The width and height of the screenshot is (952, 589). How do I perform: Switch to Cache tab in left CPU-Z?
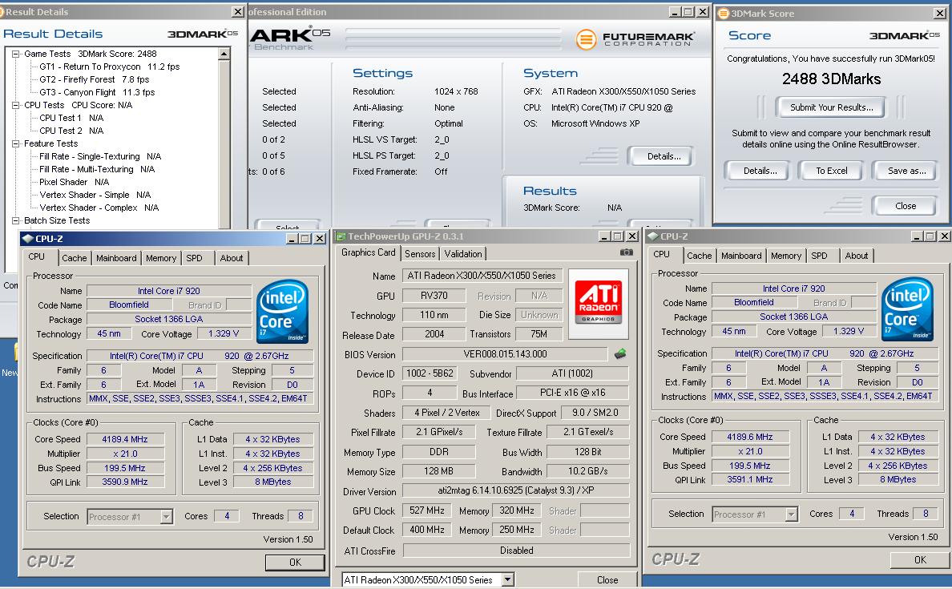[x=74, y=258]
